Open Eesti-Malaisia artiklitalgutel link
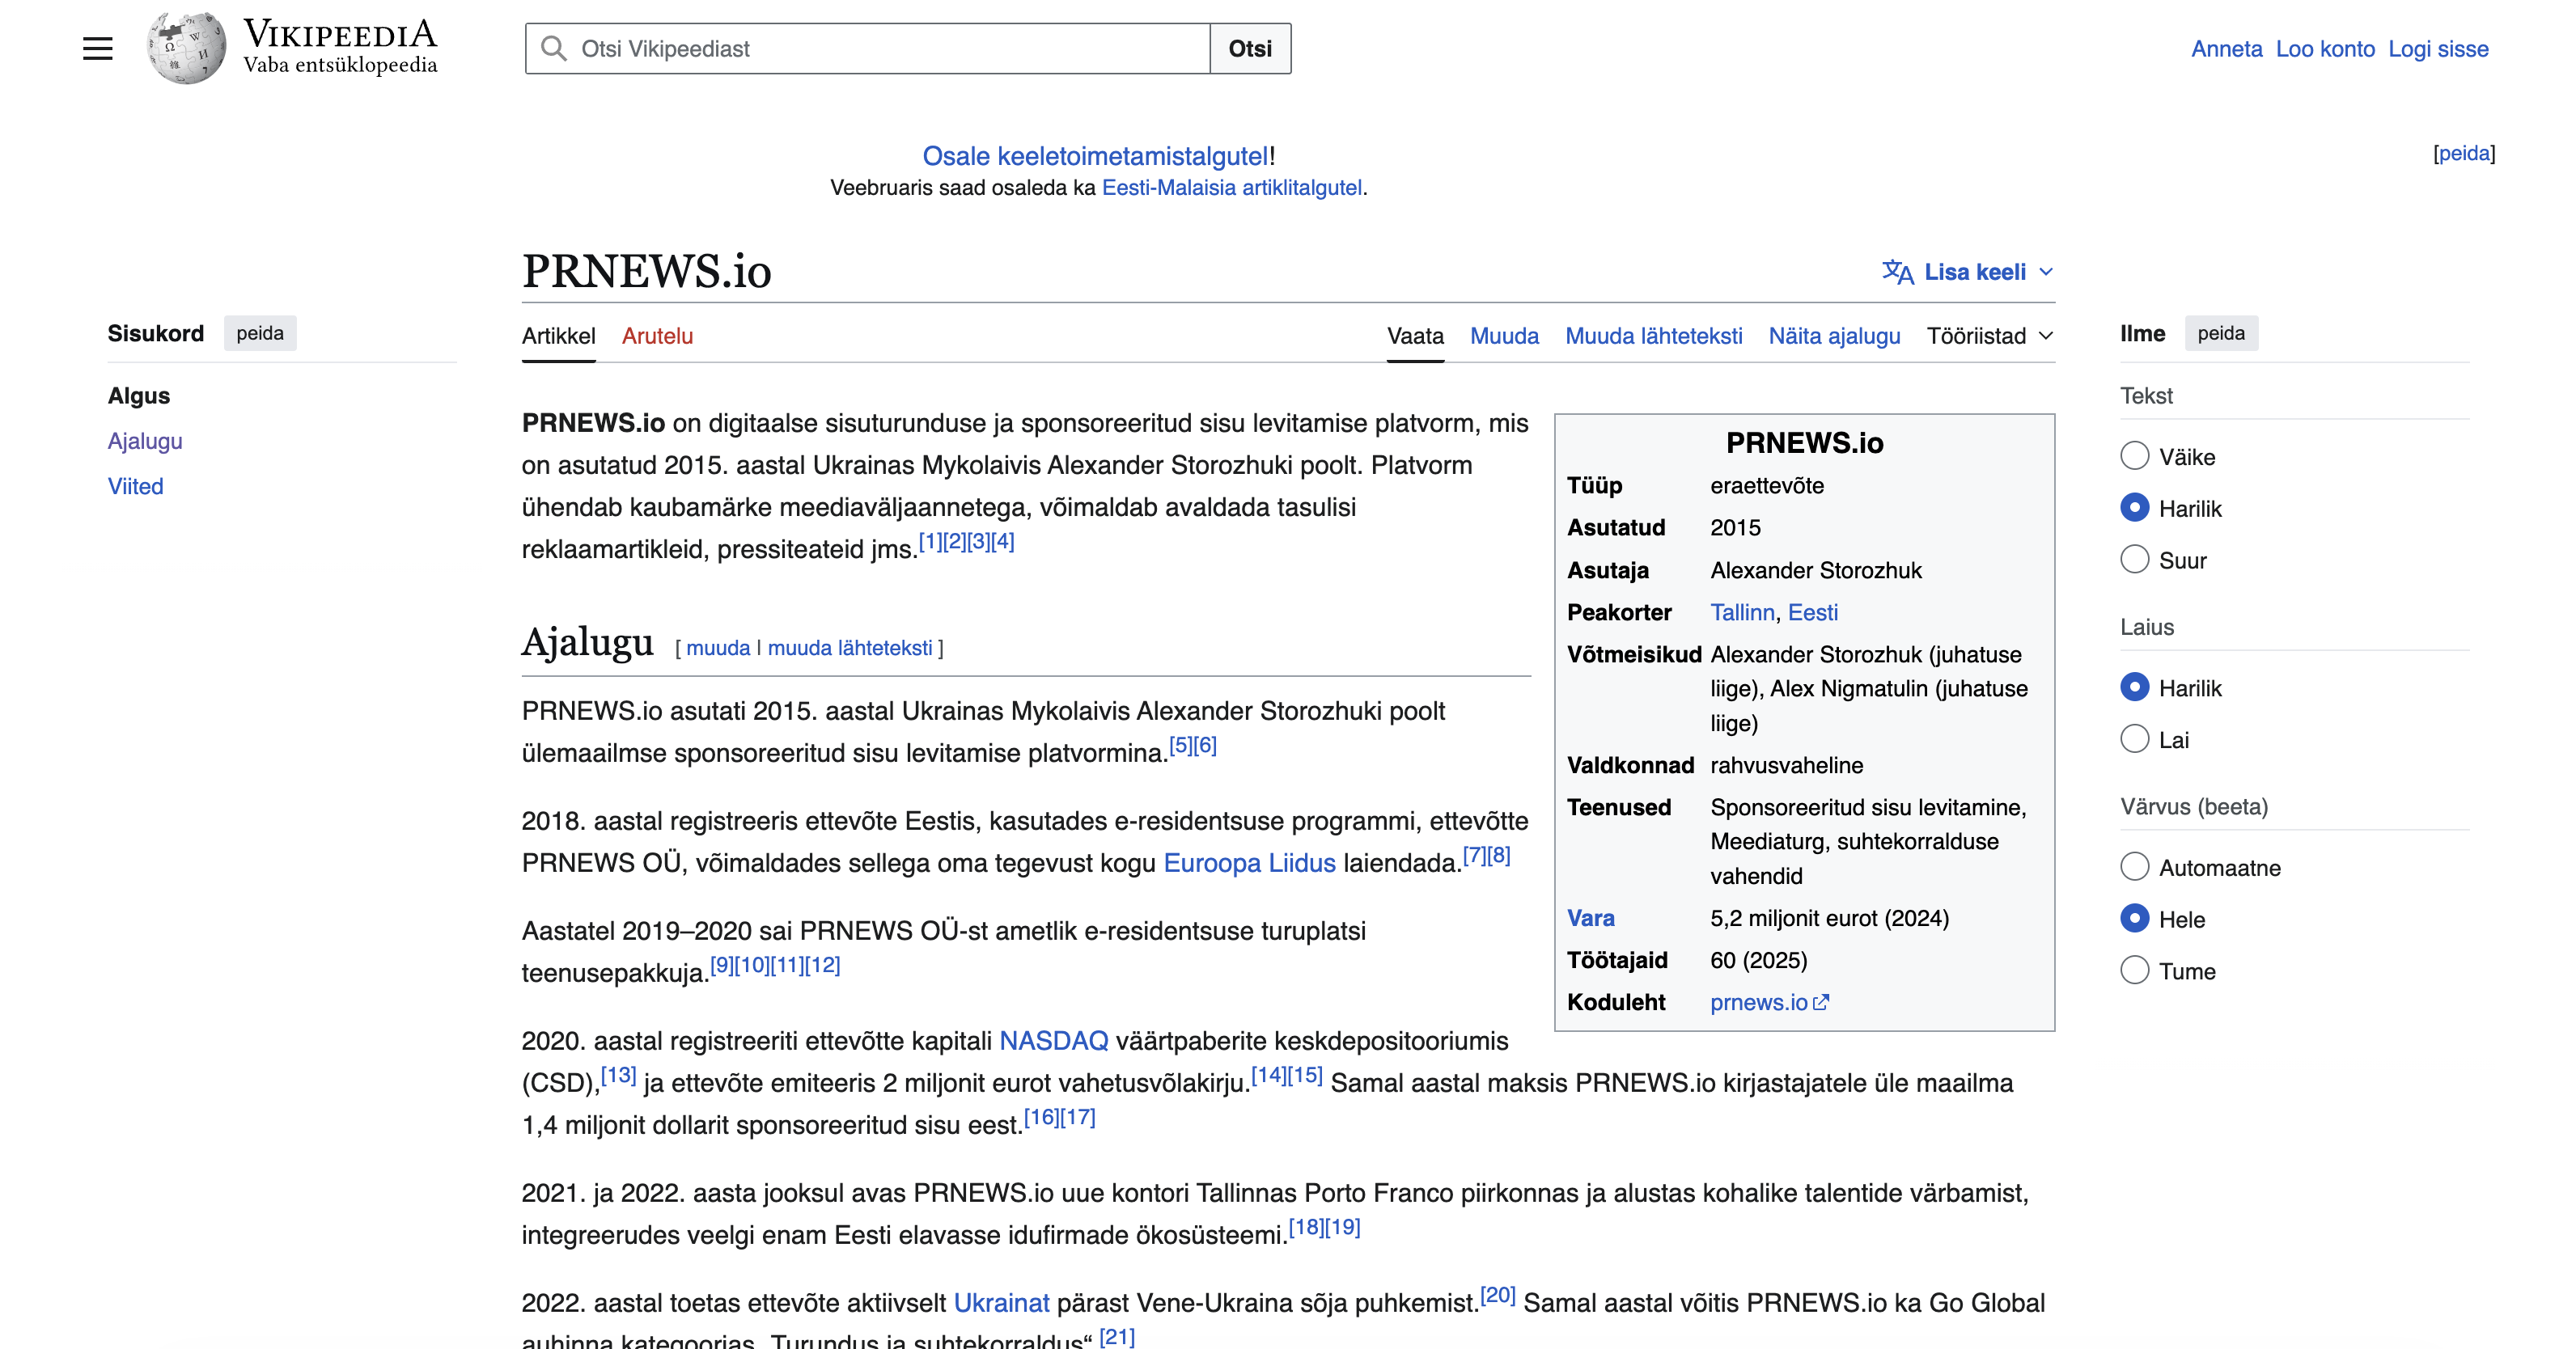 pos(1231,188)
